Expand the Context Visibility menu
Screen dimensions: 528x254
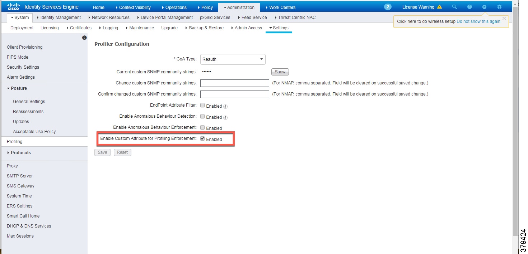[x=133, y=7]
